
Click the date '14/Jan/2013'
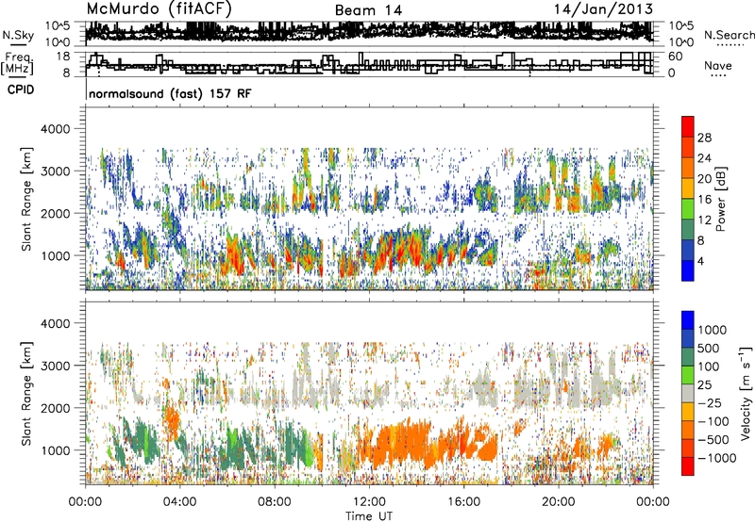(x=603, y=9)
